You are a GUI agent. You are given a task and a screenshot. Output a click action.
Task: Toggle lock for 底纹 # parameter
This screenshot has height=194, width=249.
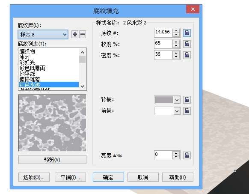187,33
